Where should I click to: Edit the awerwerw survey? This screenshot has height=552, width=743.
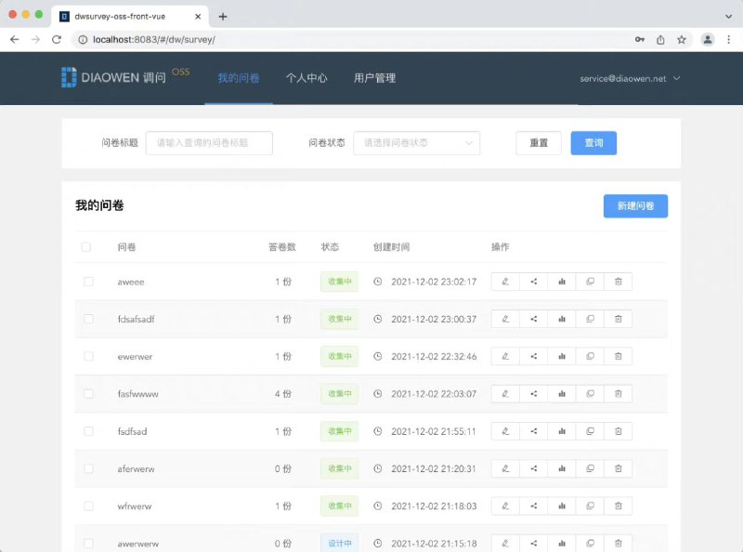click(x=504, y=543)
